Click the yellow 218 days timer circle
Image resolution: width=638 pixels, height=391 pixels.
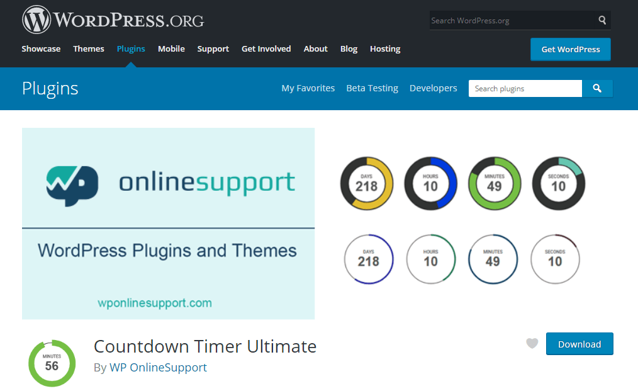367,183
